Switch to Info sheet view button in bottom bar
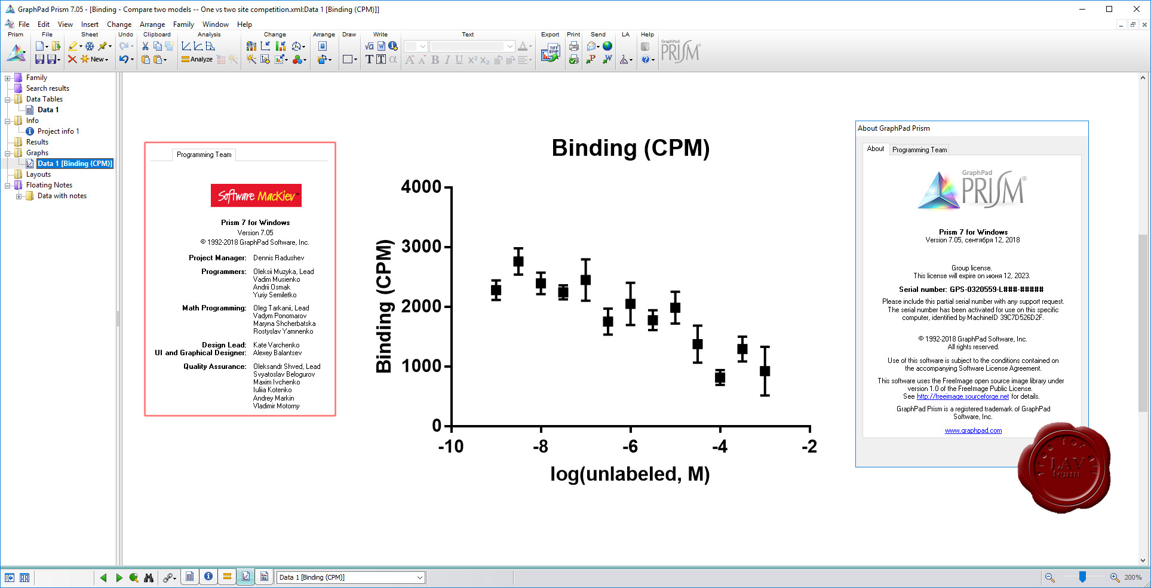 [208, 577]
